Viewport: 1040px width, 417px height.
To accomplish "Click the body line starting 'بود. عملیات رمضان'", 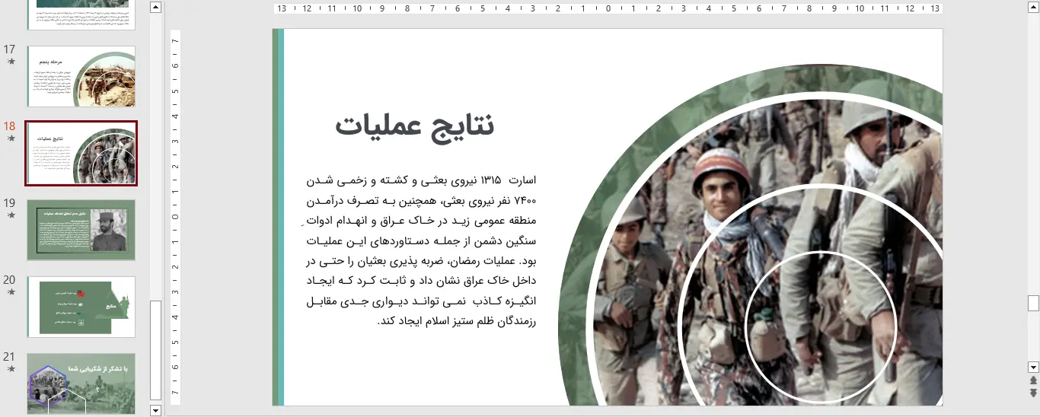I will 420,261.
